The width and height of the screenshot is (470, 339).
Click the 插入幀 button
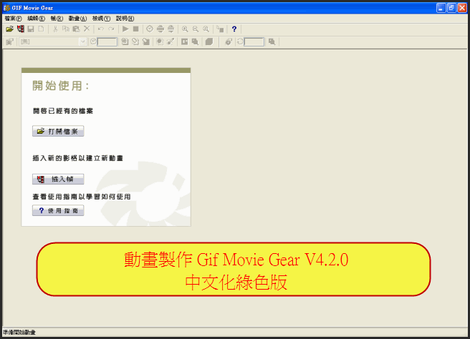59,179
